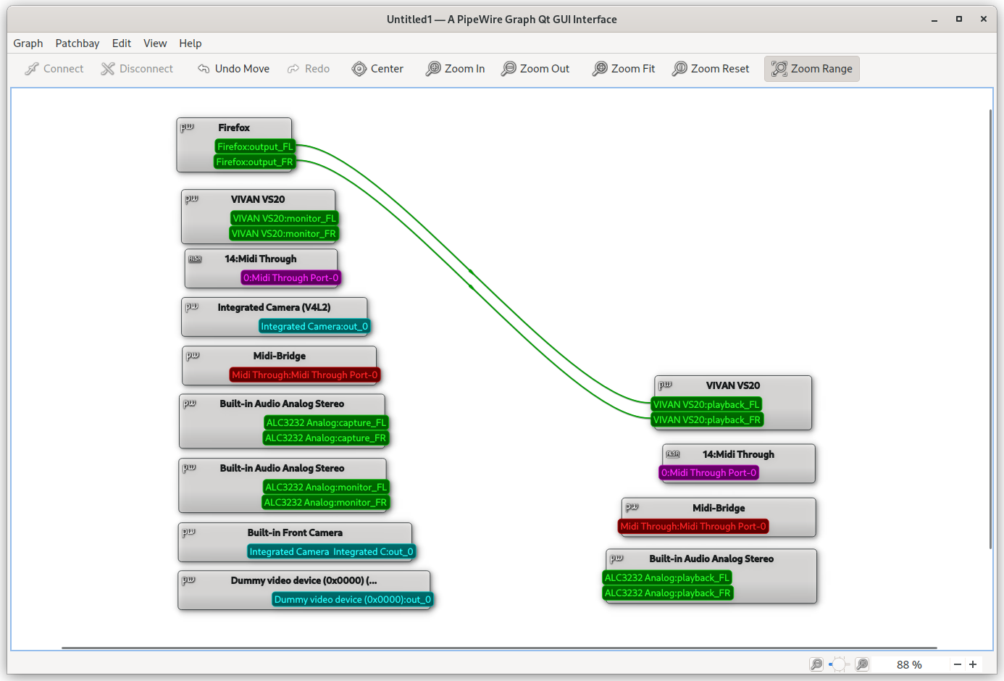Click the PipeWire icon on VIVAN VS20 monitor node
Image resolution: width=1004 pixels, height=681 pixels.
191,199
